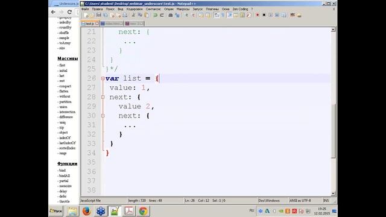This screenshot has width=386, height=217.
Task: Toggle synchronize vertical scrolling icon
Action: tap(201, 15)
